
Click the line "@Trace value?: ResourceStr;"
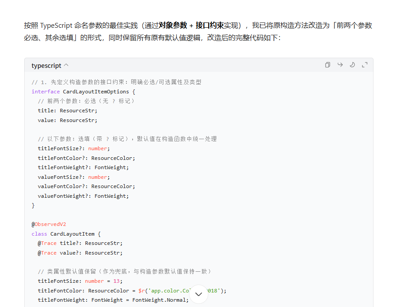coord(80,253)
